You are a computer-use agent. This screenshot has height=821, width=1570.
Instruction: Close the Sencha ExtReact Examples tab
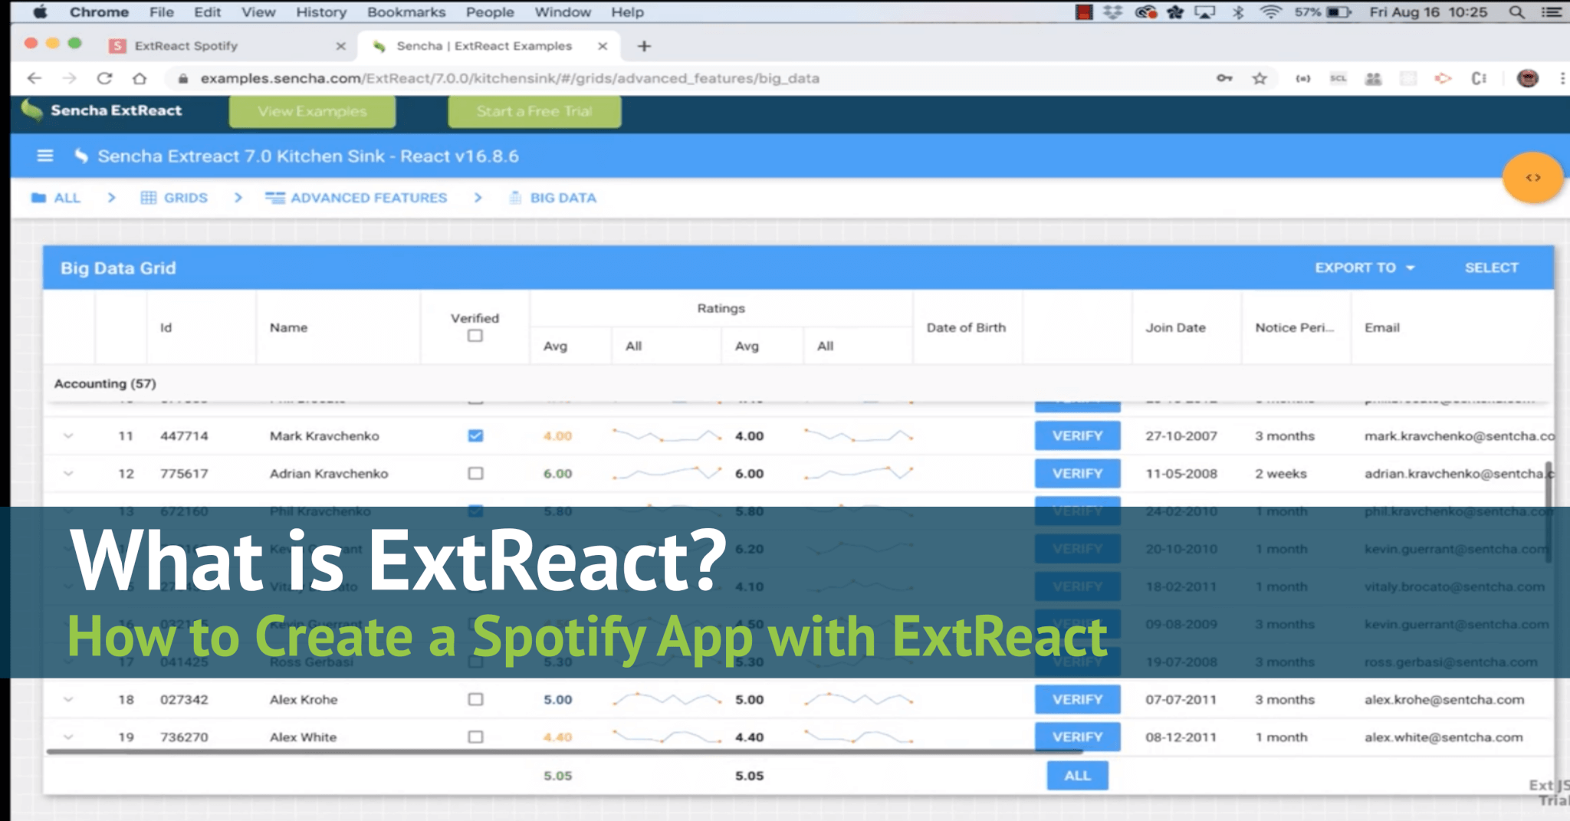(x=603, y=46)
